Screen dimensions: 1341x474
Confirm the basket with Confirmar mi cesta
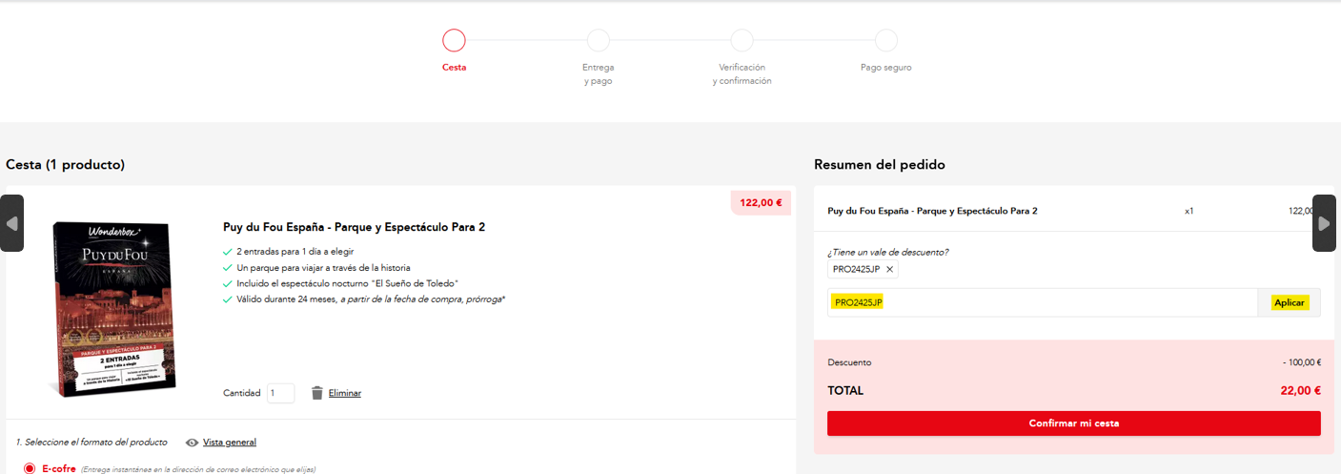click(x=1074, y=423)
